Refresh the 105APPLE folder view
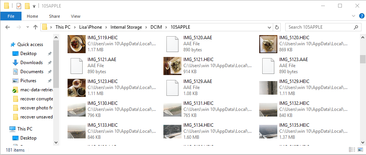This screenshot has height=155, width=366. pyautogui.click(x=277, y=27)
